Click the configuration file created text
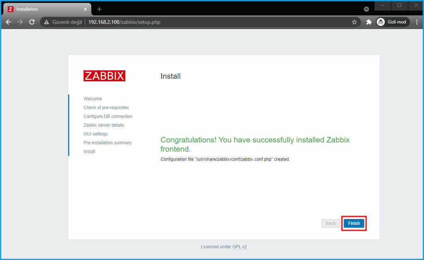Screen dimensions: 424x260 coord(225,159)
